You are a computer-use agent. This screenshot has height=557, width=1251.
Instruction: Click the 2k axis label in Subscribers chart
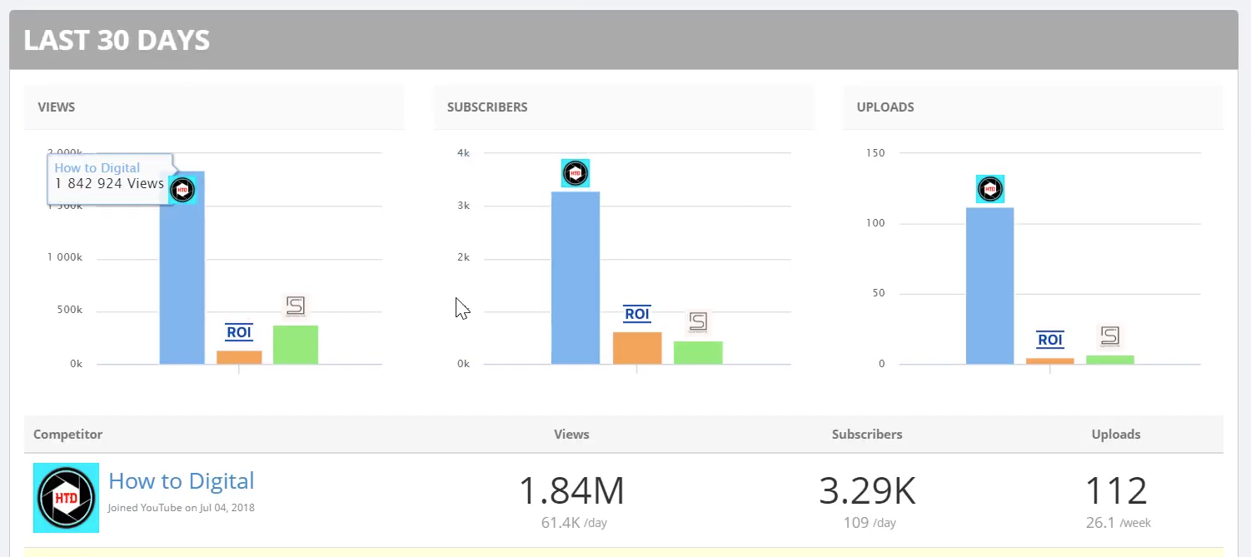464,257
